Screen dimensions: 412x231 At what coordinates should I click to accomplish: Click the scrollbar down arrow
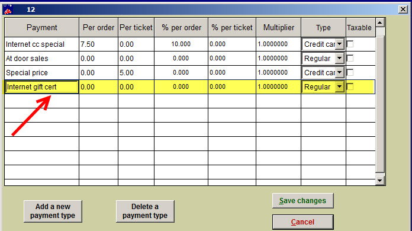[x=380, y=180]
